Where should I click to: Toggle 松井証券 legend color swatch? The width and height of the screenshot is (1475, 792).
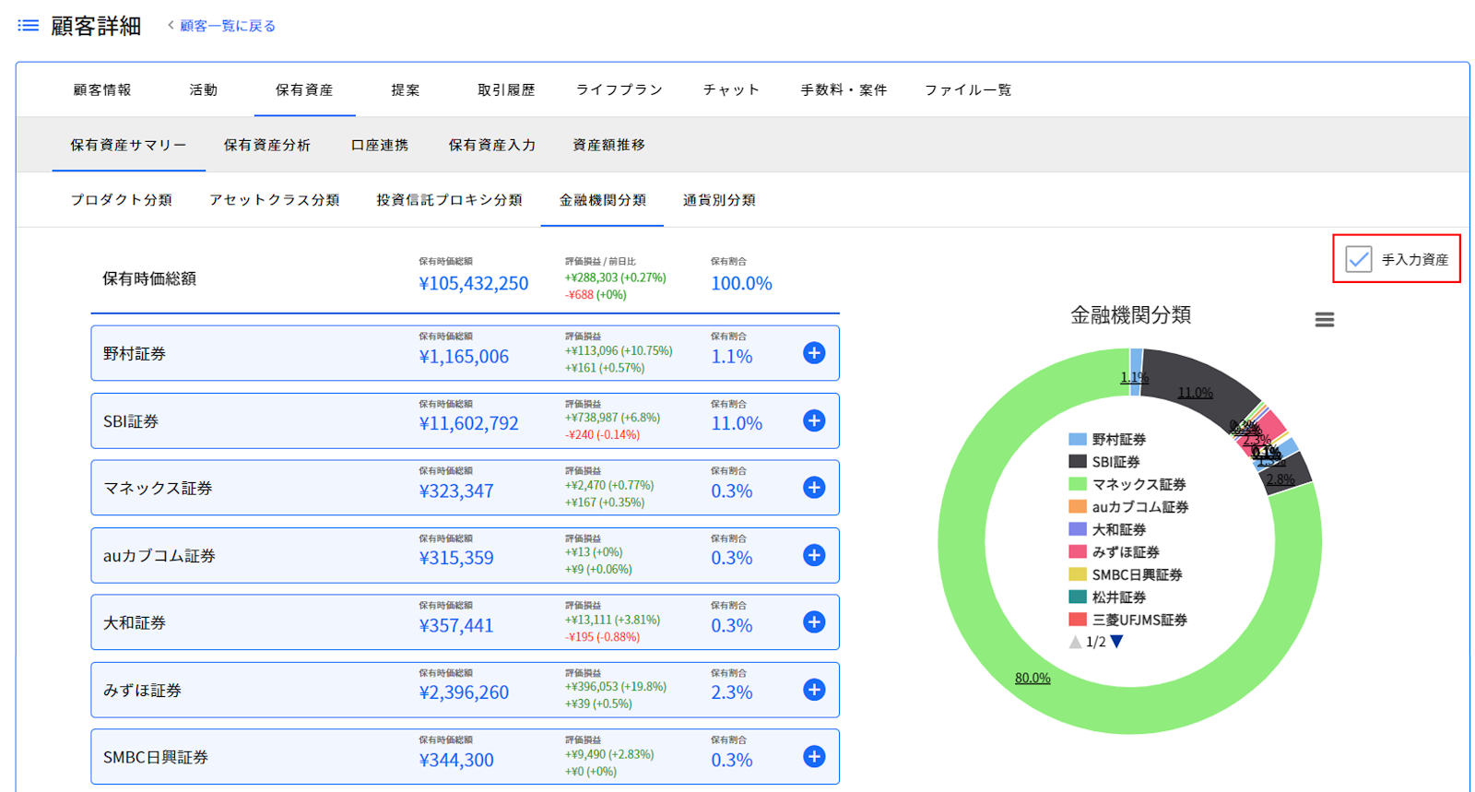(1078, 597)
